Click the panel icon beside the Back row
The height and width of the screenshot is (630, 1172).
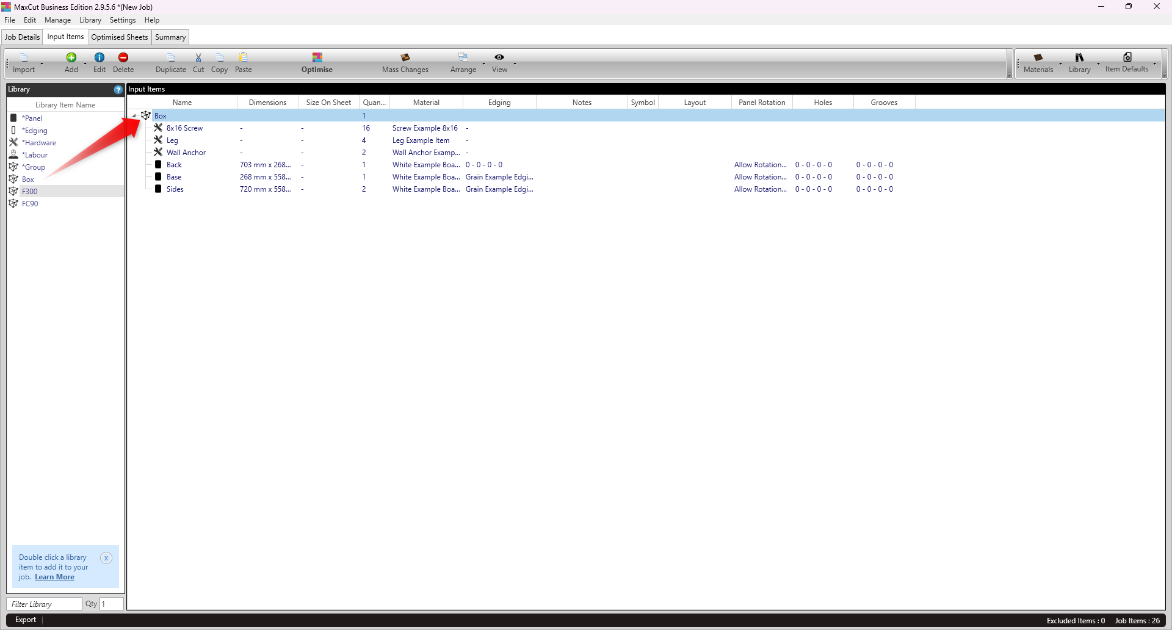[158, 164]
